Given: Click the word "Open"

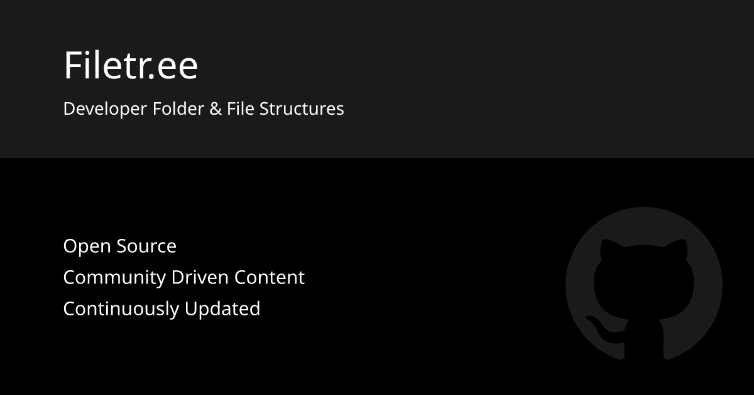Looking at the screenshot, I should [x=87, y=246].
